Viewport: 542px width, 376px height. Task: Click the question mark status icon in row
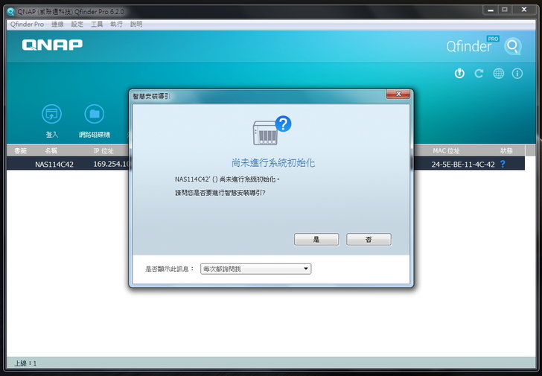click(503, 164)
